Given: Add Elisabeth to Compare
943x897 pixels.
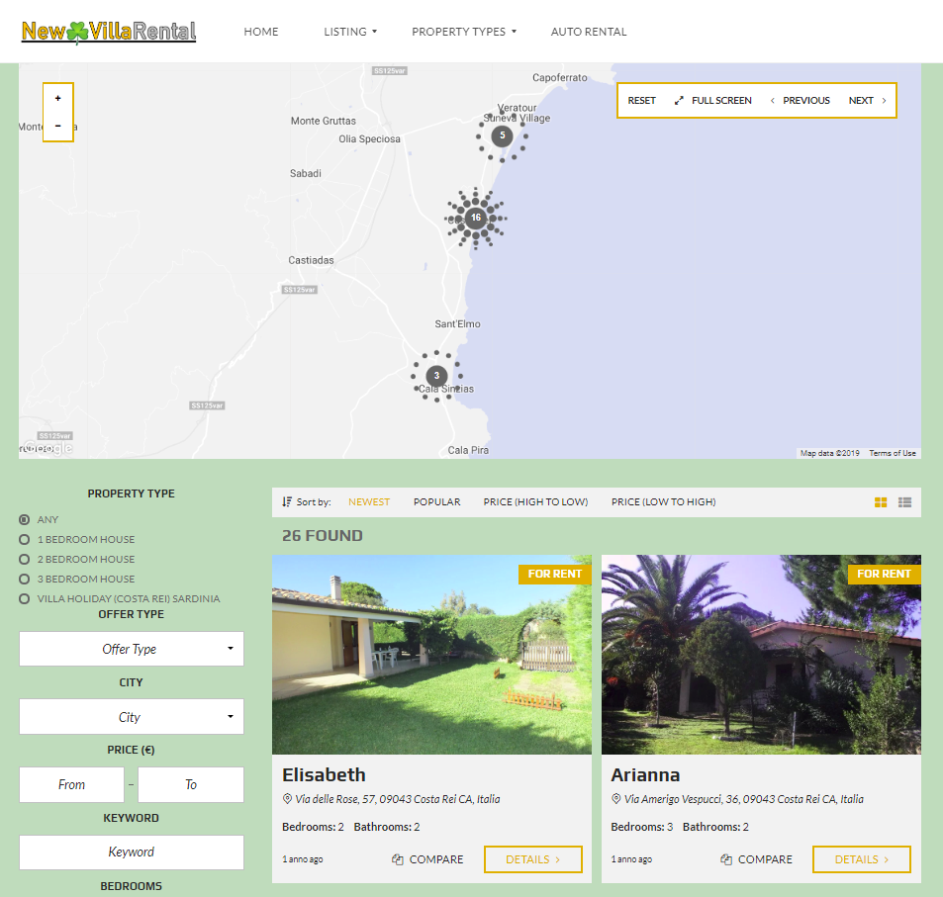Looking at the screenshot, I should [x=427, y=859].
